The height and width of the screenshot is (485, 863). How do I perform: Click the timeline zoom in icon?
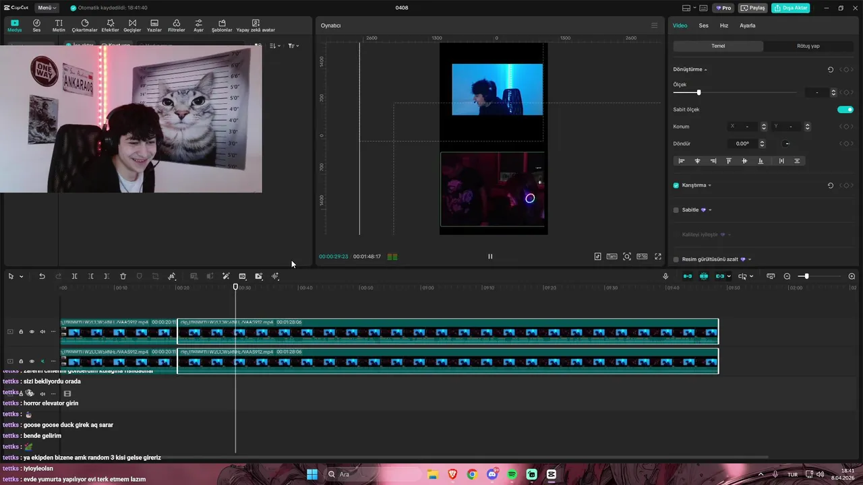click(x=852, y=276)
